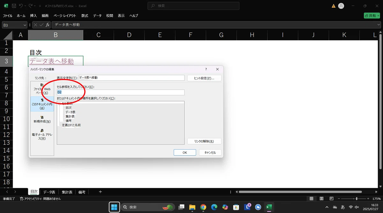Image resolution: width=383 pixels, height=213 pixels.
Task: Select 備考 in the document tree
Action: pos(69,121)
